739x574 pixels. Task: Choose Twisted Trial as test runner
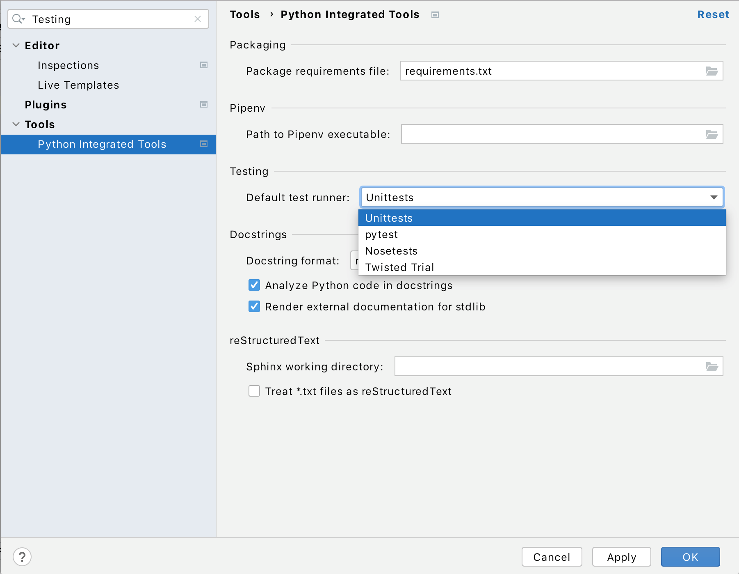pos(399,267)
